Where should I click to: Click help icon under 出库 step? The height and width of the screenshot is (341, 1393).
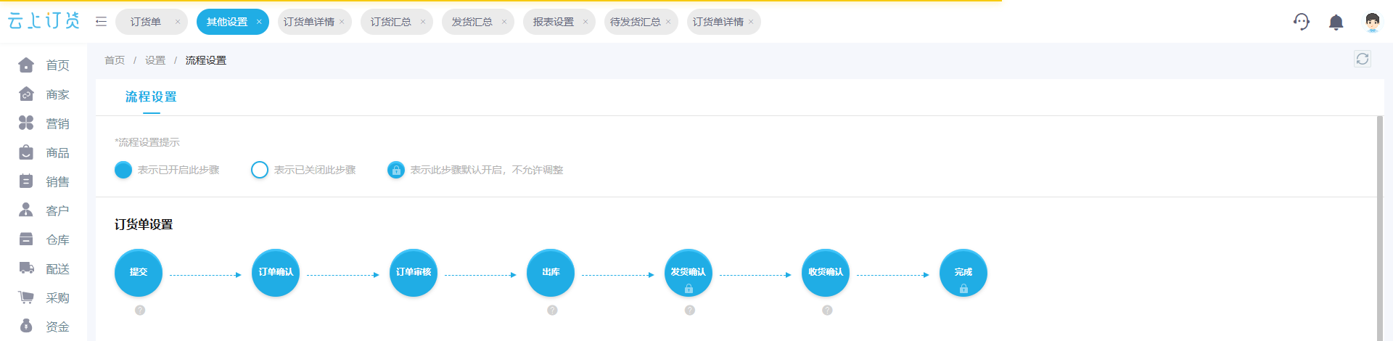point(552,310)
